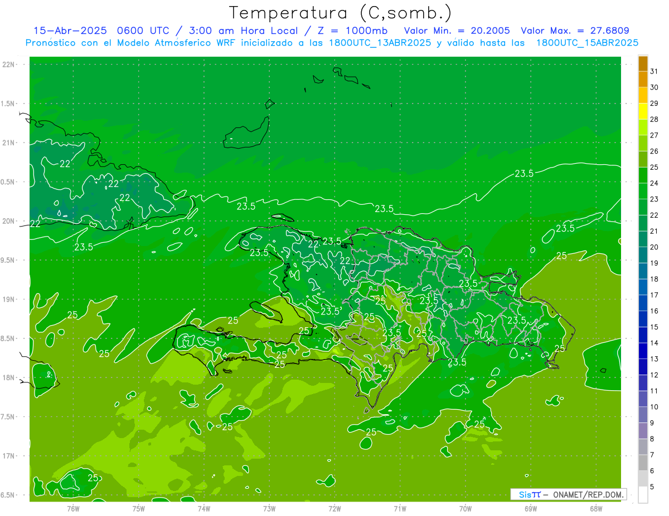The image size is (669, 516).
Task: Click the colorbar label 10
Action: (x=654, y=407)
